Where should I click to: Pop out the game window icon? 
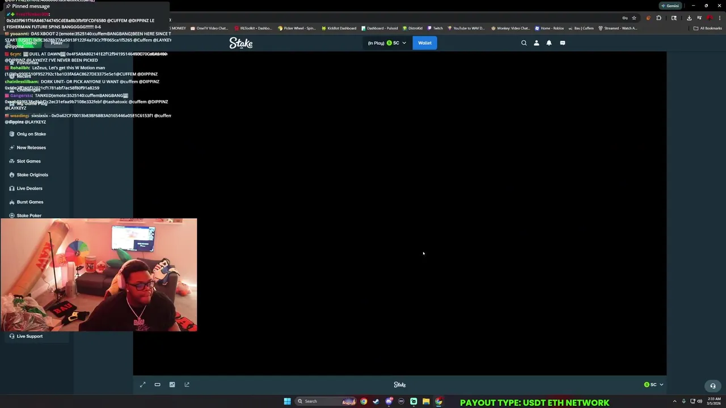187,385
